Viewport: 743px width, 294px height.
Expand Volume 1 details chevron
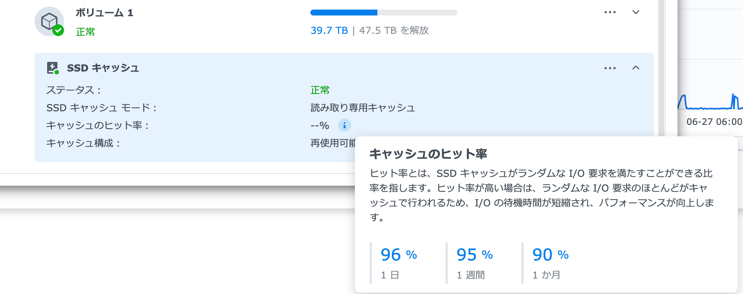[x=635, y=13]
